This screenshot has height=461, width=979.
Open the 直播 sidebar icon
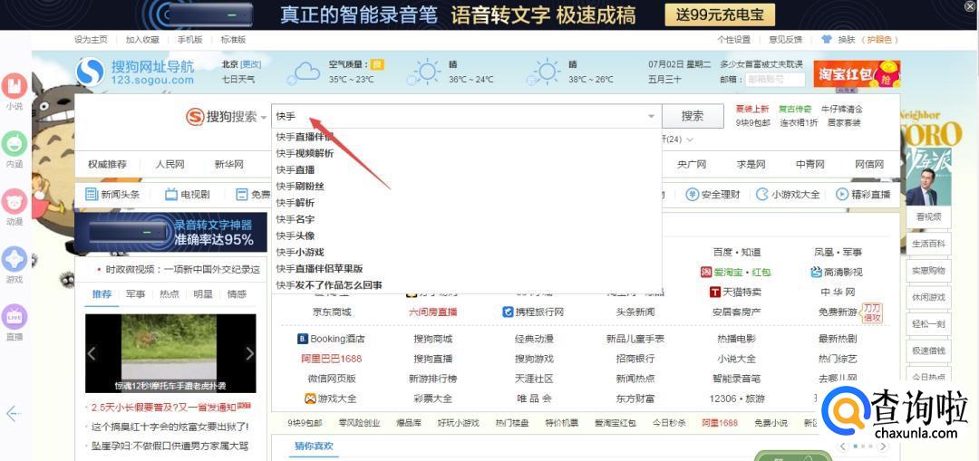14,316
